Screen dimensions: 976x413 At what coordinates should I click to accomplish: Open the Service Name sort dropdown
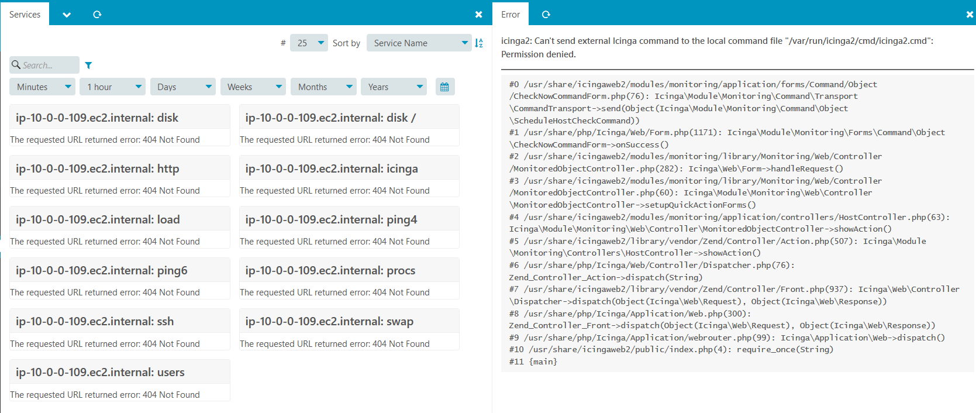(x=419, y=43)
